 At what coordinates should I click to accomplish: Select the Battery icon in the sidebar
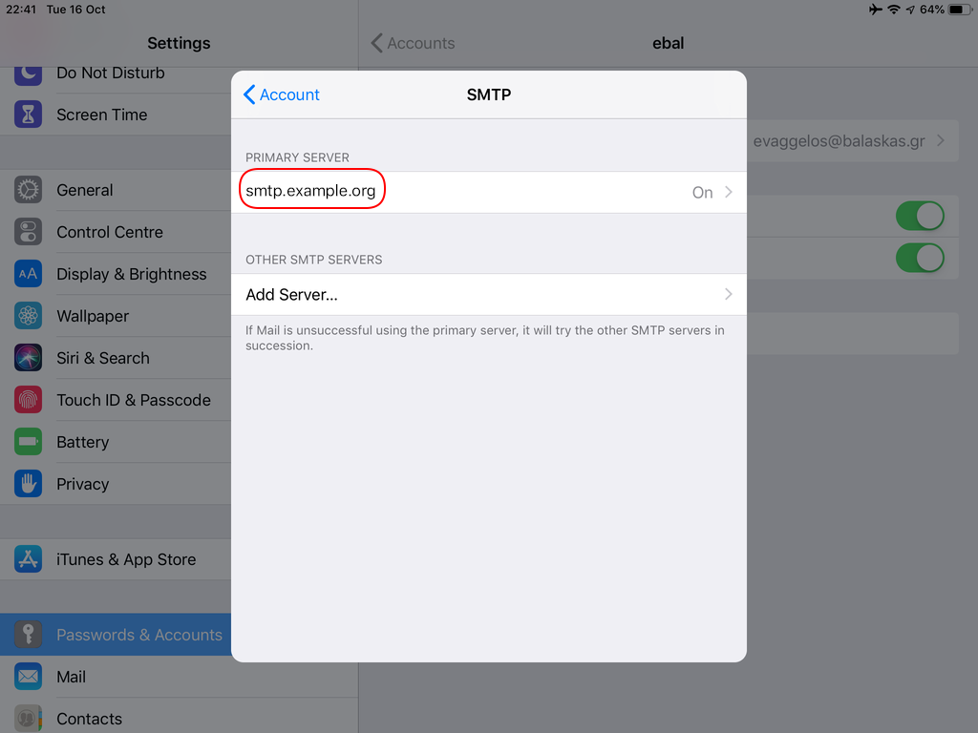pos(29,442)
